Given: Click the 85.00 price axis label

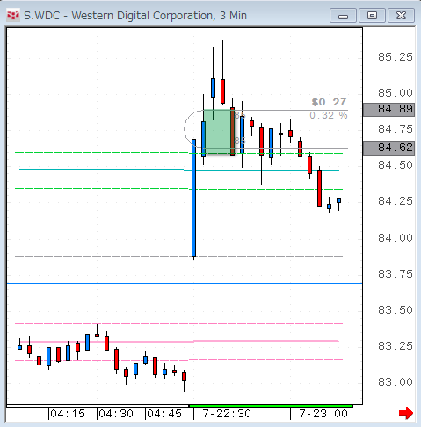Looking at the screenshot, I should point(396,93).
